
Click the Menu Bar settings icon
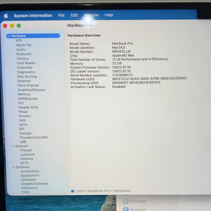click(x=126, y=201)
